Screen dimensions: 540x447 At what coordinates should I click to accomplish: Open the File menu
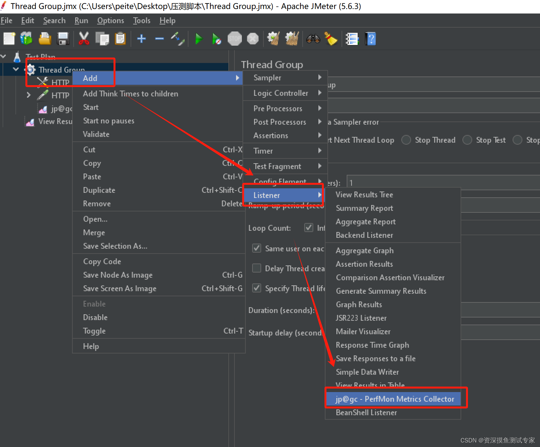[6, 21]
